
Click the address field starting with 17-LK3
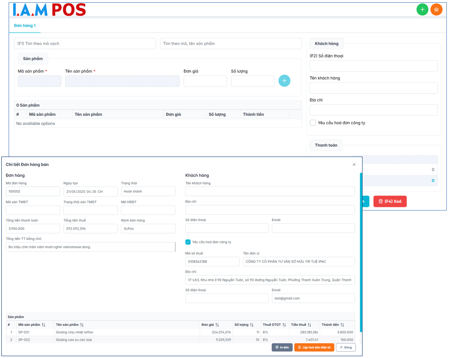(x=270, y=280)
